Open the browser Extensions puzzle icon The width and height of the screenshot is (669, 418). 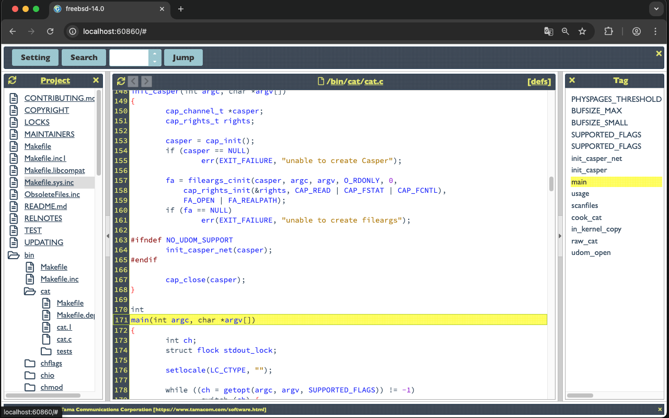click(x=608, y=31)
